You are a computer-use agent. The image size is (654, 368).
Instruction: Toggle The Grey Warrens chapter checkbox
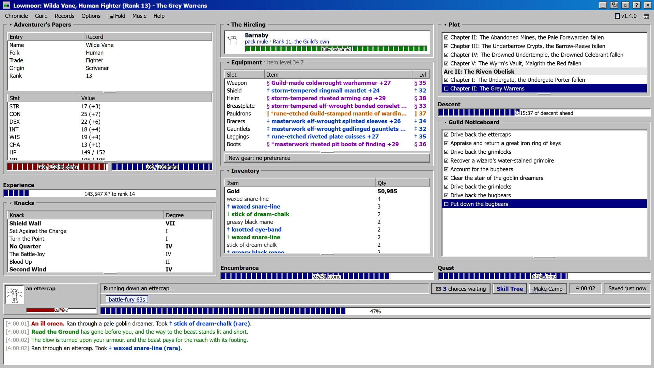tap(446, 89)
